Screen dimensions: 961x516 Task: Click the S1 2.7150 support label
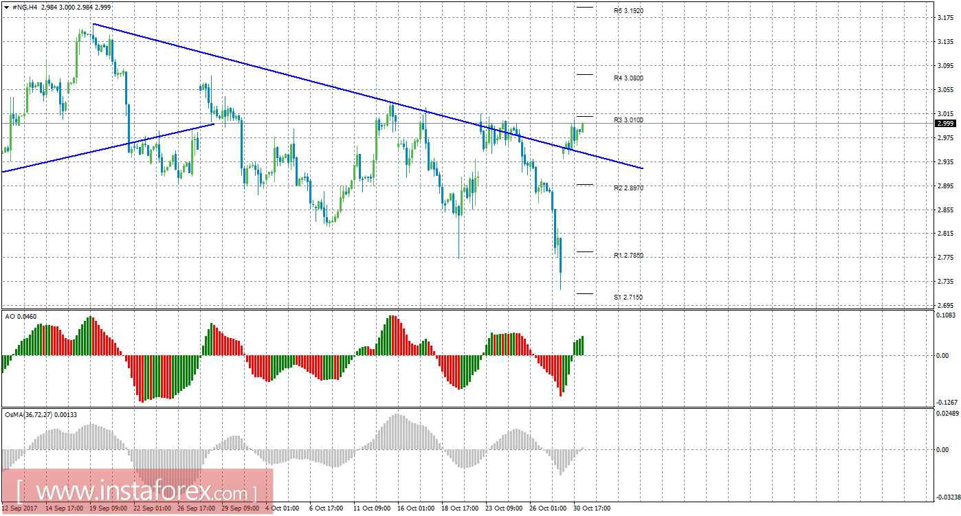(x=628, y=297)
